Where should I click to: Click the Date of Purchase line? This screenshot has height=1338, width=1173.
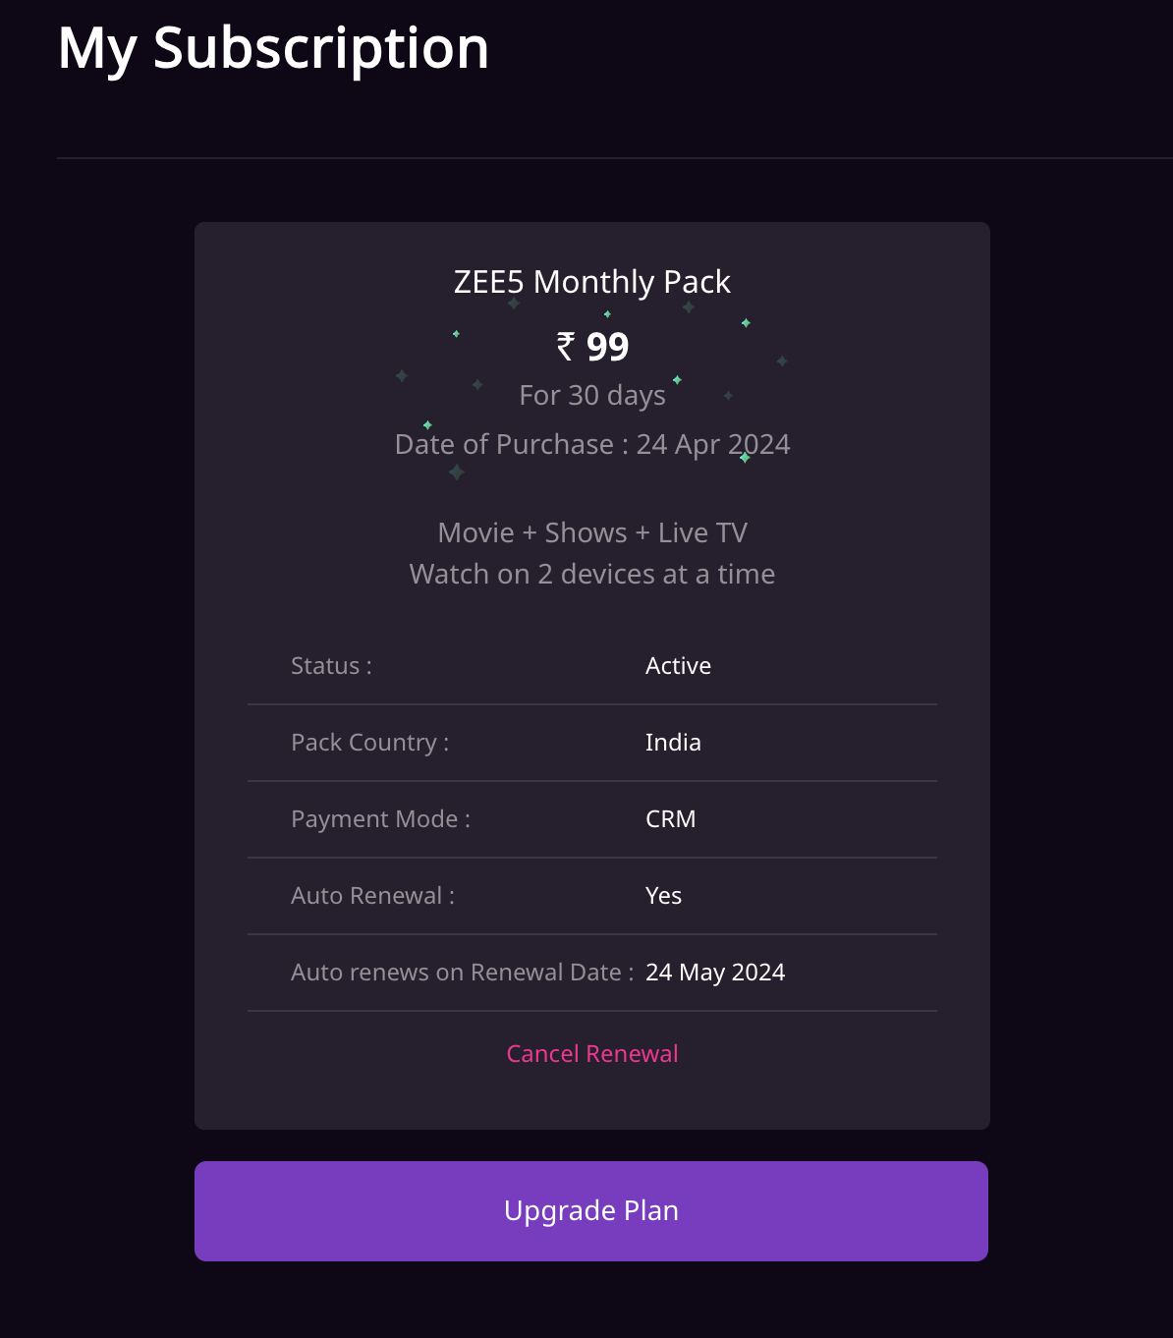click(x=591, y=444)
